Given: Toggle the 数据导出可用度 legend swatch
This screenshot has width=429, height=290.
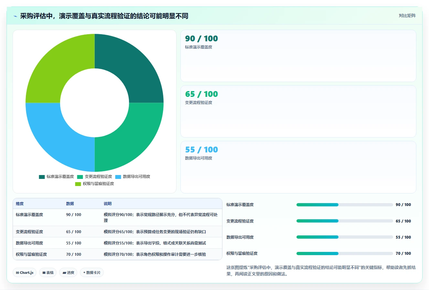Looking at the screenshot, I should 118,177.
